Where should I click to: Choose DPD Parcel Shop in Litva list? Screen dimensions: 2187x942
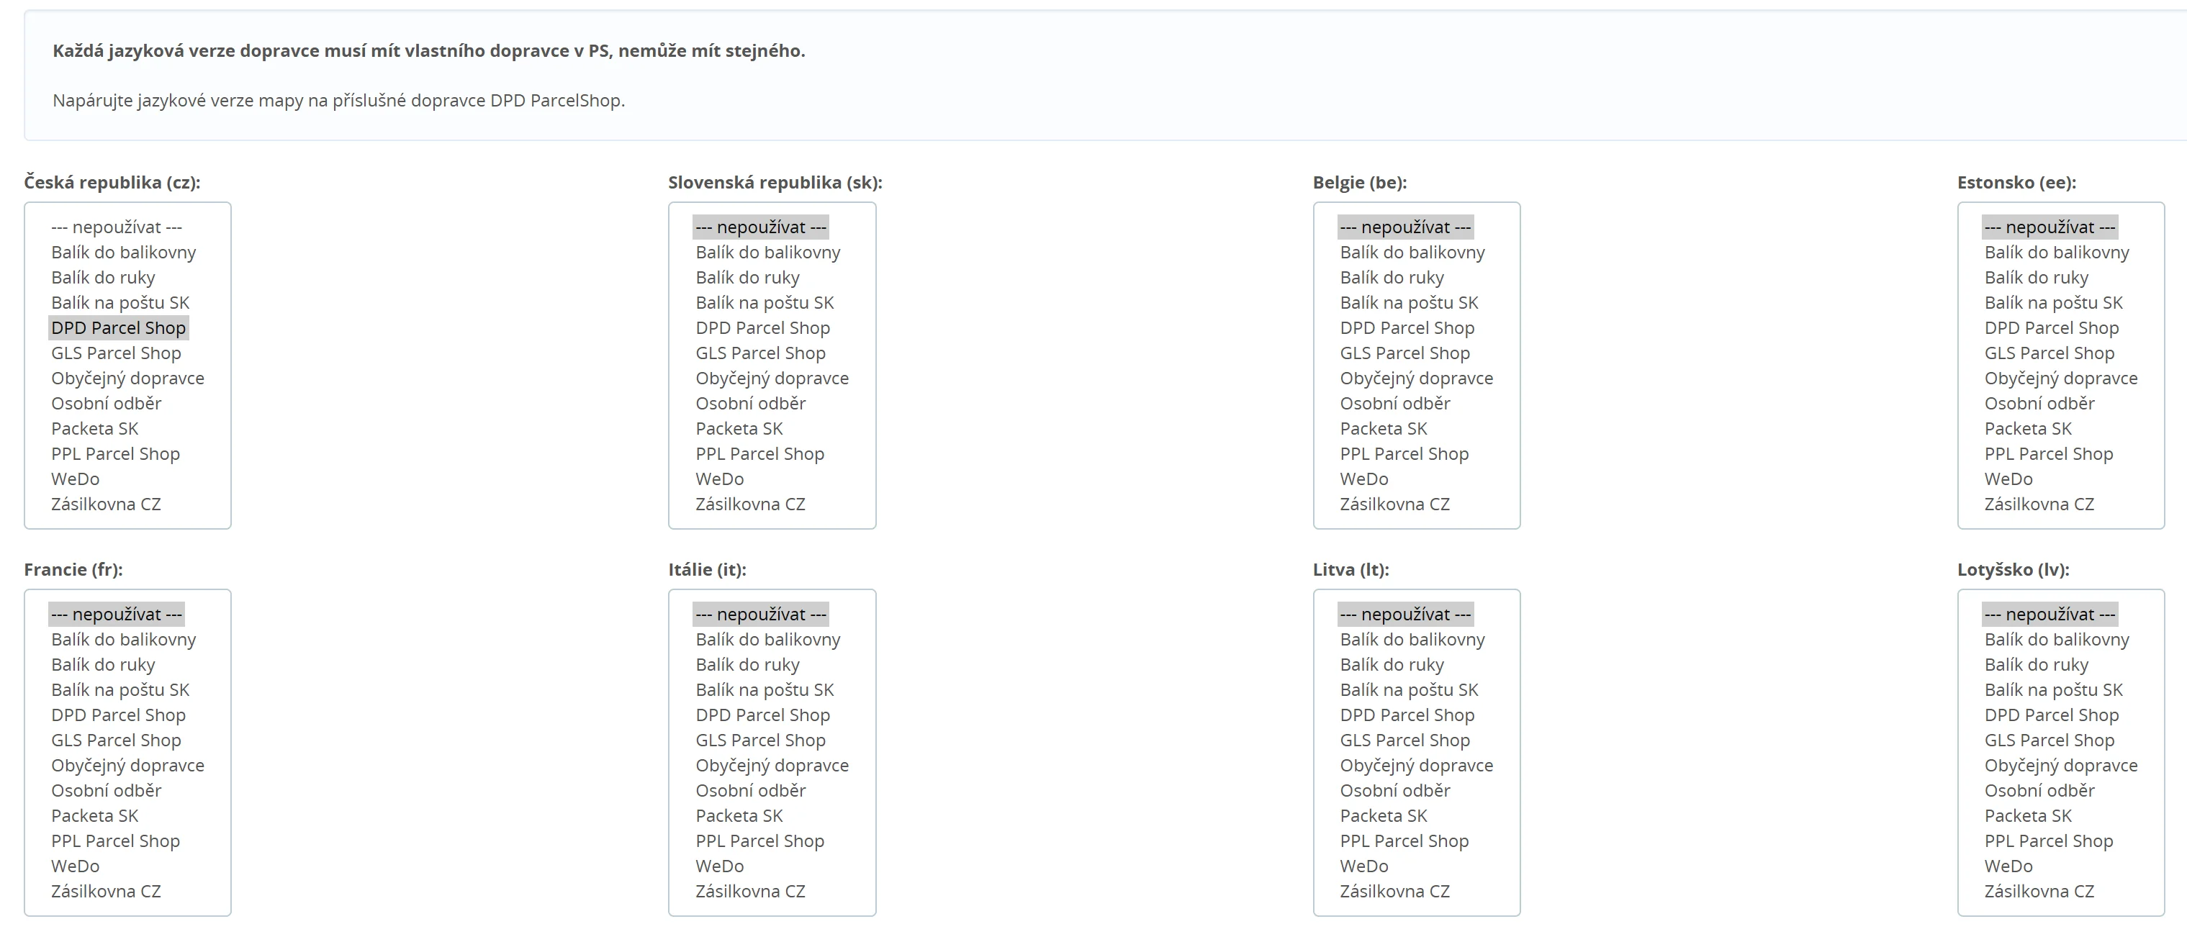click(x=1407, y=715)
